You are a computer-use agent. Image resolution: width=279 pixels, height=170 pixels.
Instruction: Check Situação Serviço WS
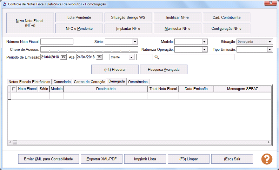[x=128, y=18]
